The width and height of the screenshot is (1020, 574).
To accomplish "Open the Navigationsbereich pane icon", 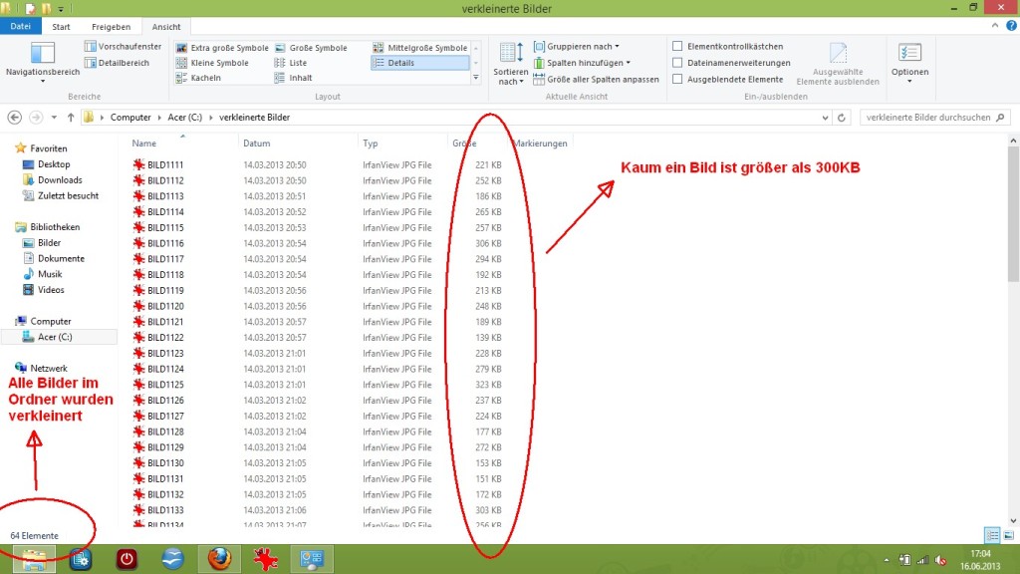I will point(43,55).
